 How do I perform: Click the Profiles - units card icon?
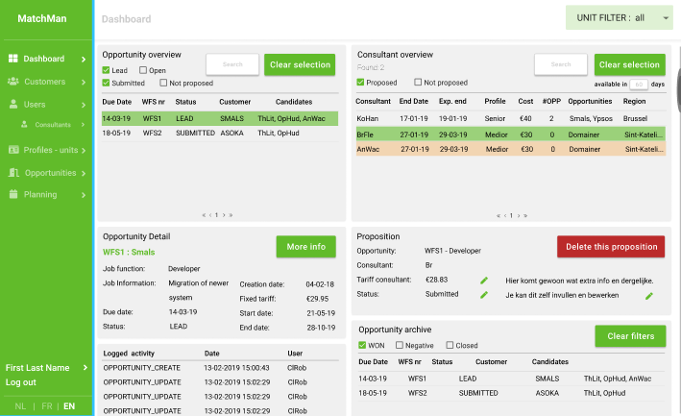tap(13, 150)
